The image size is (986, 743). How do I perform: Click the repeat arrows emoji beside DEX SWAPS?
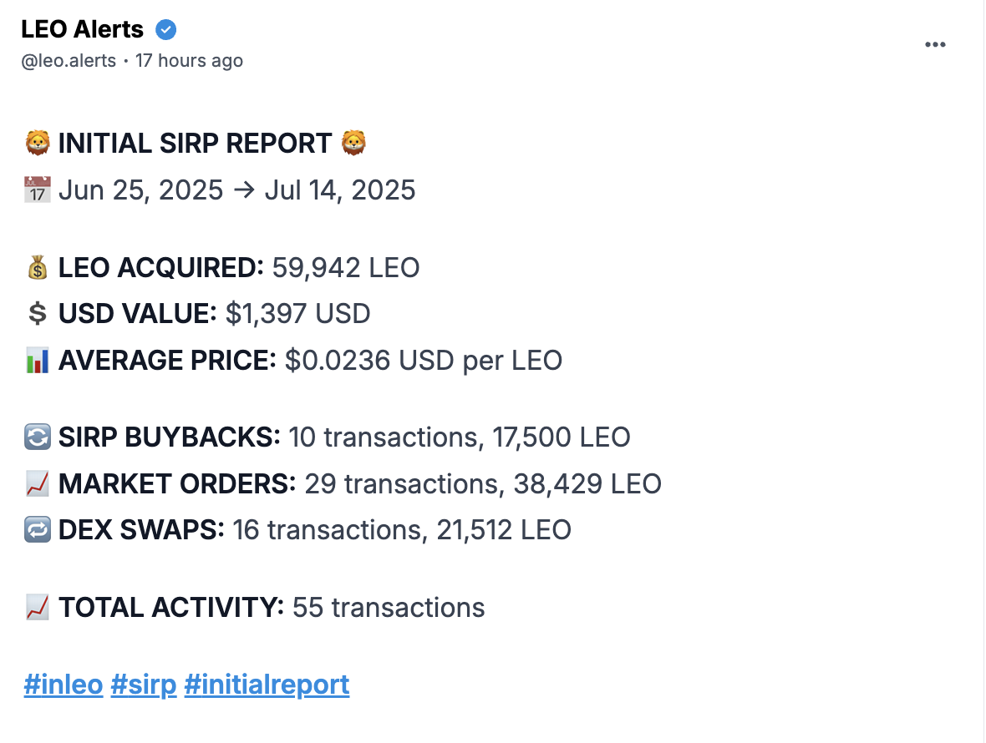38,529
